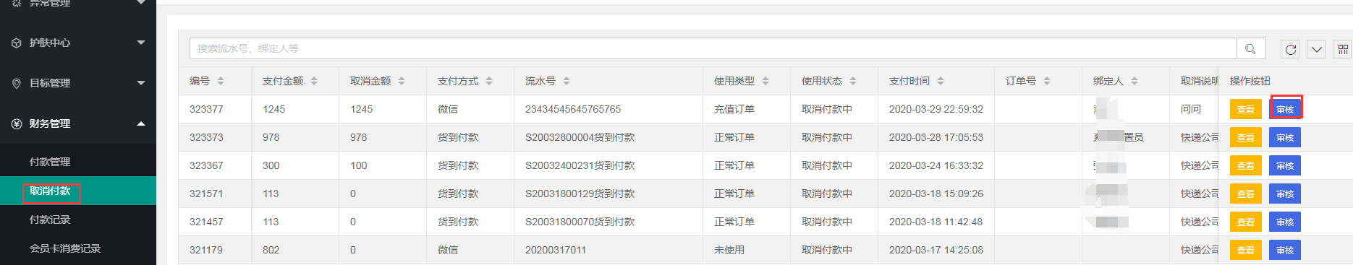Sort by 流水号 column arrows

[567, 81]
